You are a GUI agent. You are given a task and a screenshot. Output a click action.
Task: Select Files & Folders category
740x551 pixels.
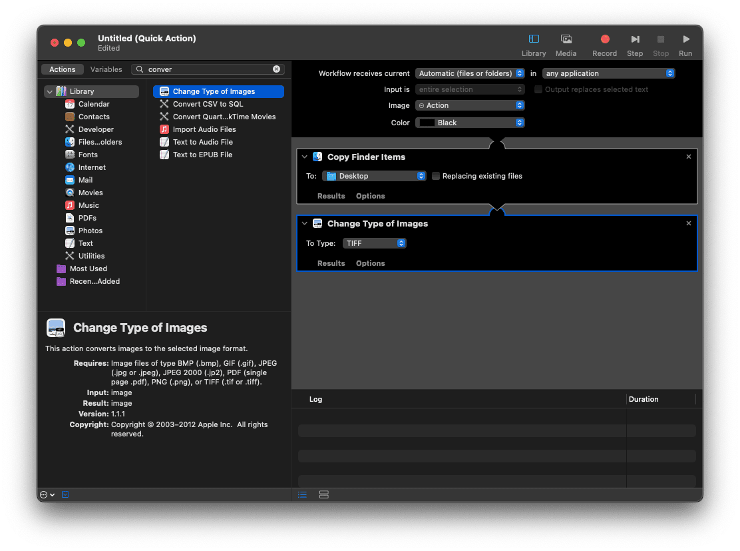pos(100,142)
